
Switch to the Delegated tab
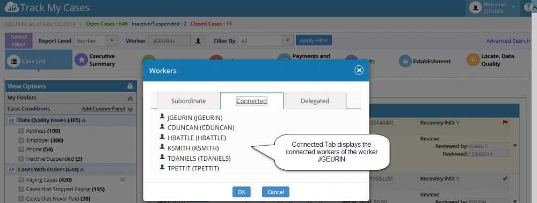pos(315,101)
